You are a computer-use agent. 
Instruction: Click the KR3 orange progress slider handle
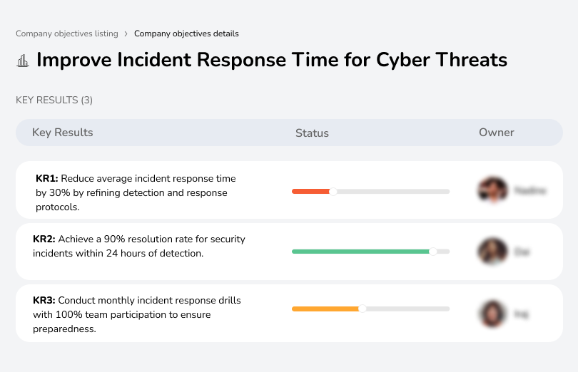[x=362, y=309]
